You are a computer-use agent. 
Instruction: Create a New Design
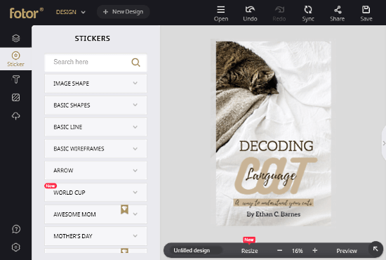[x=123, y=12]
